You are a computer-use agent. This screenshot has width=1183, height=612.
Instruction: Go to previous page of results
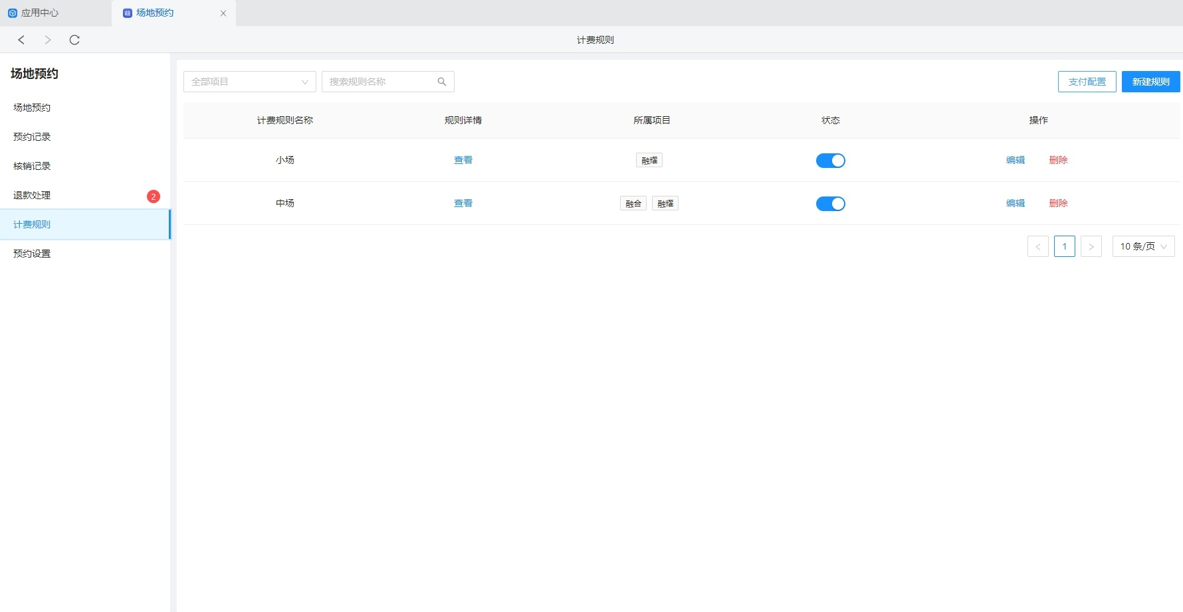pyautogui.click(x=1038, y=246)
